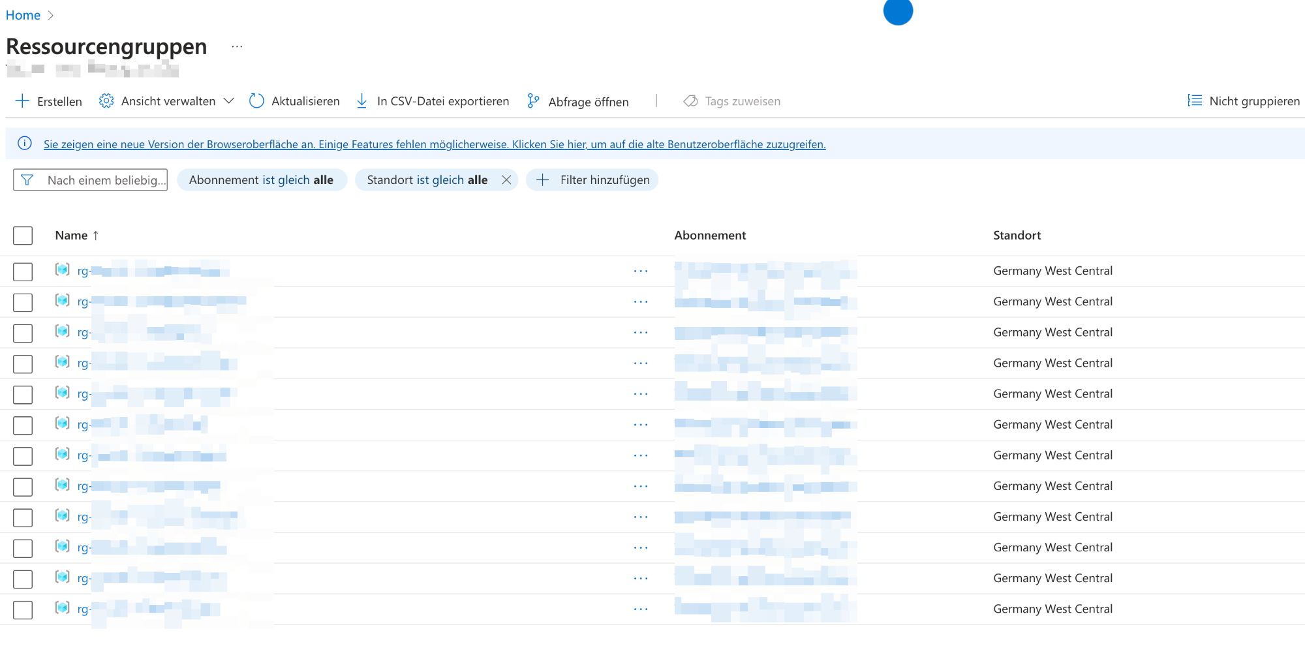This screenshot has height=661, width=1305.
Task: Click the filter search input field
Action: tap(104, 180)
